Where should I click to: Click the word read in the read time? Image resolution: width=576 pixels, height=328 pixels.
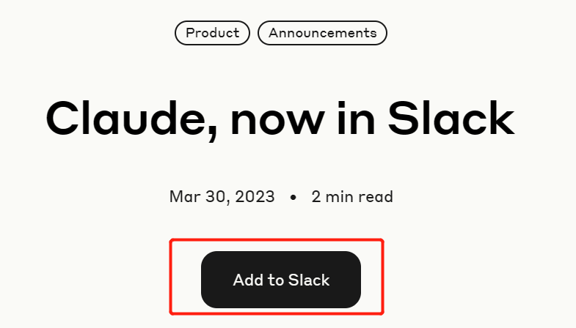(376, 197)
